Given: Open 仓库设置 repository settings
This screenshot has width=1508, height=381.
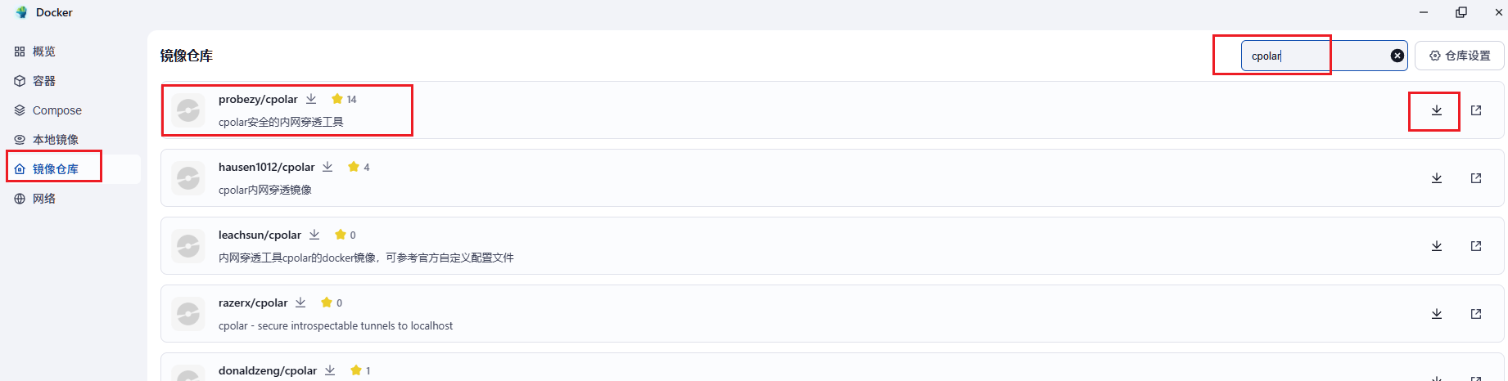Looking at the screenshot, I should pyautogui.click(x=1459, y=56).
